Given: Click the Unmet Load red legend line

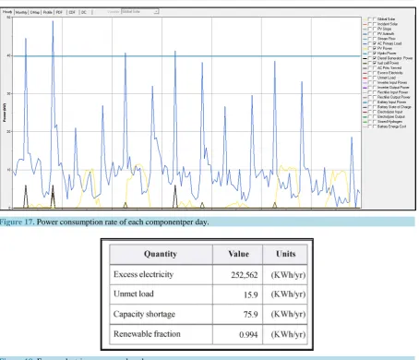Looking at the screenshot, I should click(365, 78).
